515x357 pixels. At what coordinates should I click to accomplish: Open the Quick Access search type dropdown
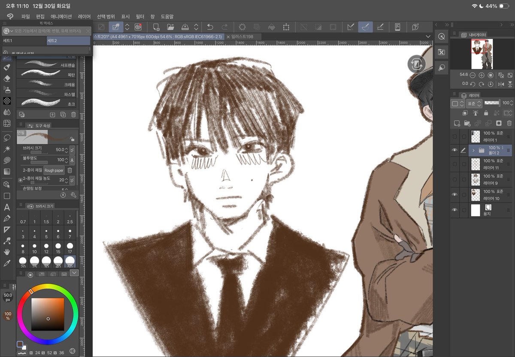(8, 31)
